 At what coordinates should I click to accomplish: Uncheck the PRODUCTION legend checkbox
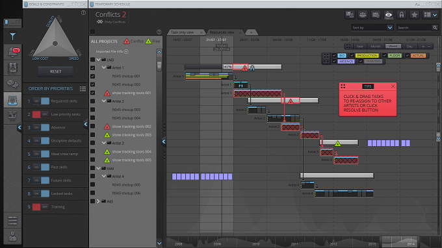(352, 55)
